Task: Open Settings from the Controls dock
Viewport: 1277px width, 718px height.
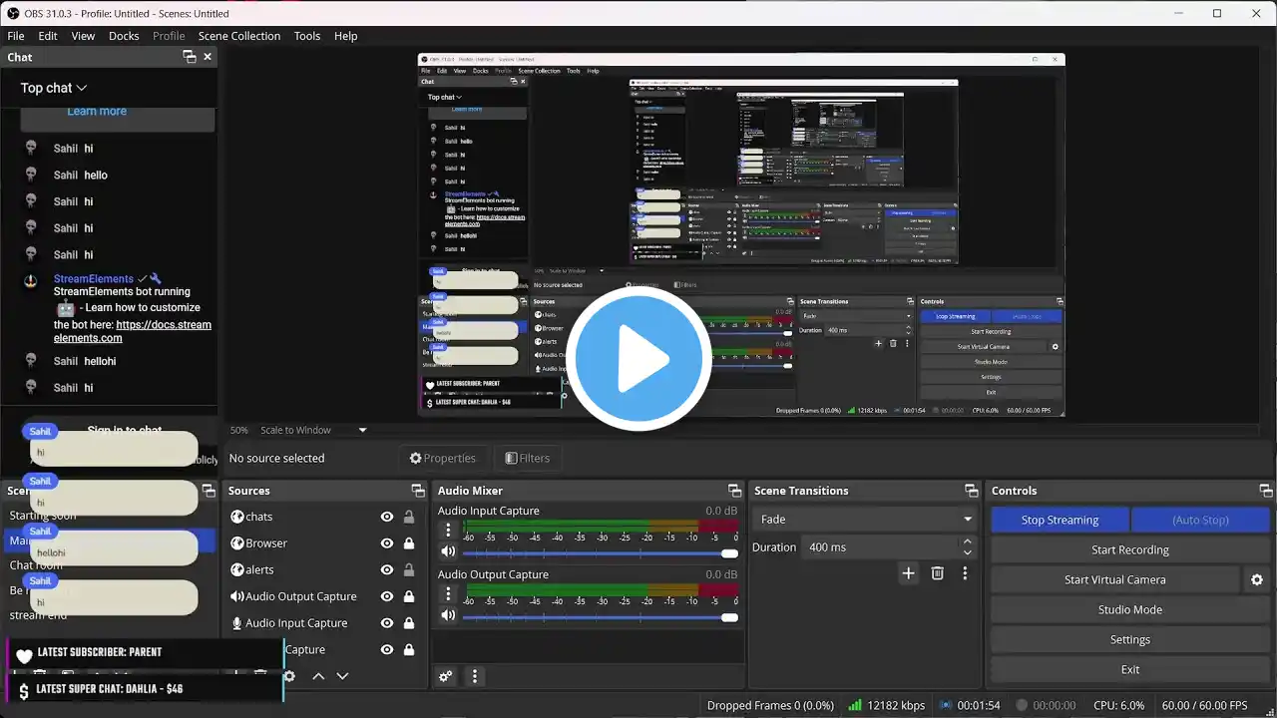Action: [x=1130, y=639]
